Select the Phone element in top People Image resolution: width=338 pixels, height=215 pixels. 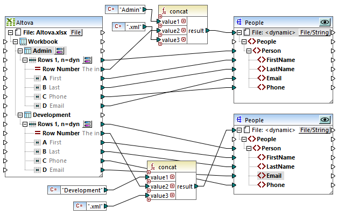[x=276, y=87]
